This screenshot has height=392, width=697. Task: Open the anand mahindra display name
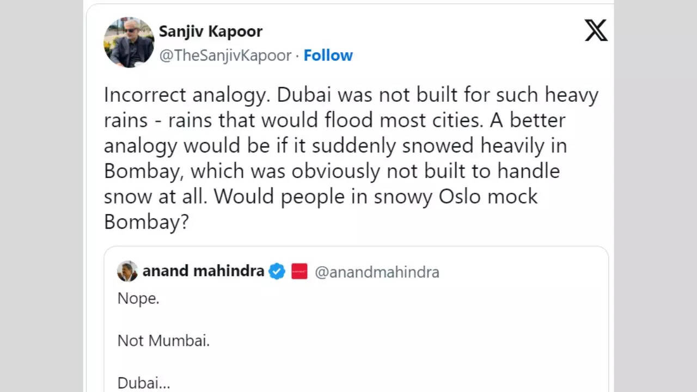click(203, 271)
